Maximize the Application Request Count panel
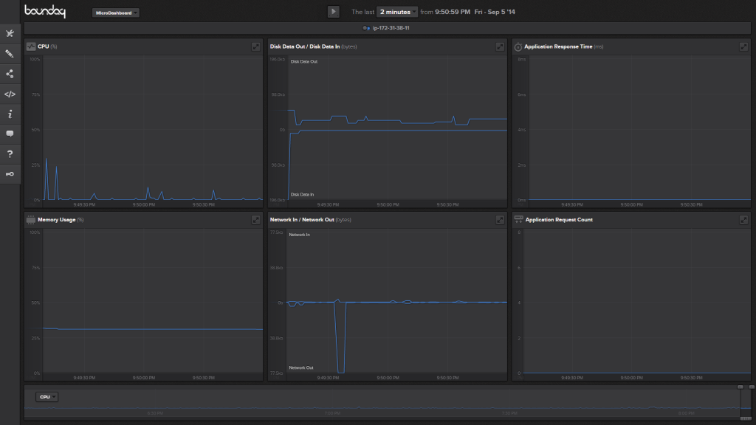The height and width of the screenshot is (425, 756). coord(743,220)
